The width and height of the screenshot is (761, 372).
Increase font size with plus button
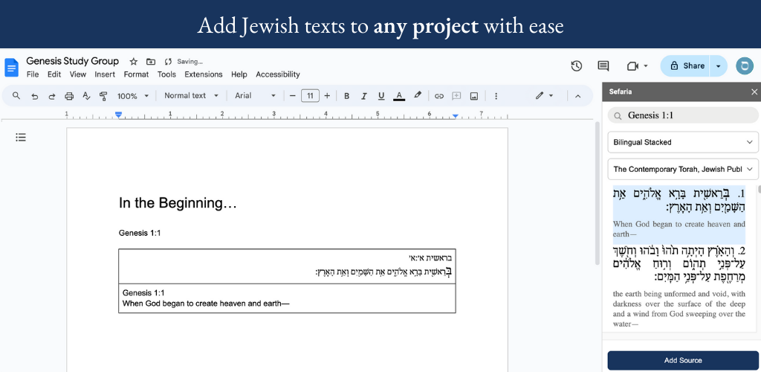[x=327, y=96]
